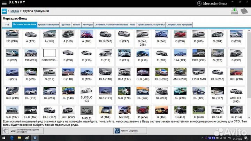Viewport: 251px width, 141px height.
Task: Pick the S (140) model tile
Action: click(x=68, y=76)
